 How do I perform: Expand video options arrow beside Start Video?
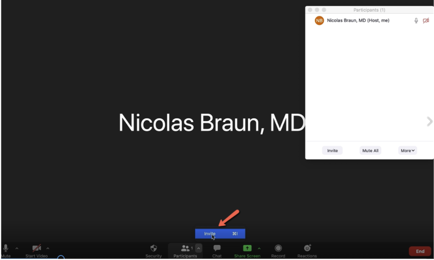[48, 248]
